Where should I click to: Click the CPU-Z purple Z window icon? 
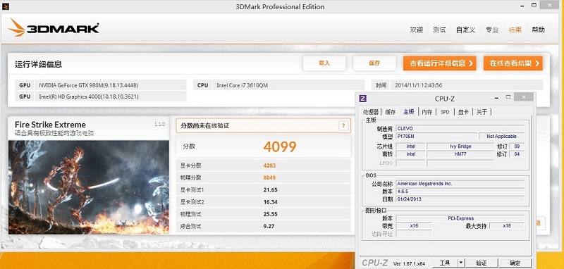(x=363, y=99)
